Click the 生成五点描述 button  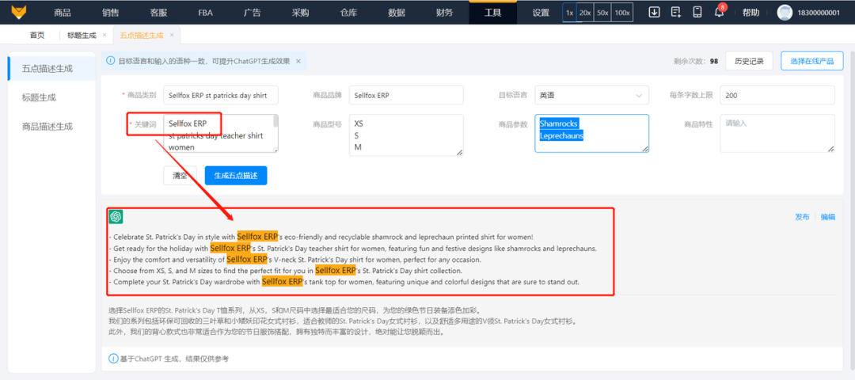236,176
